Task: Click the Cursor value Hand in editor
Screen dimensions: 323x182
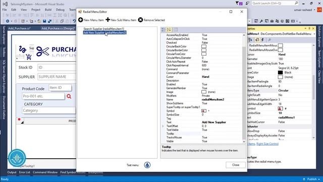Action: tap(205, 77)
